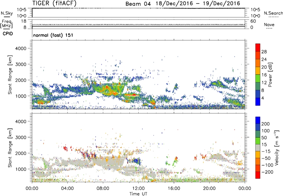Click the solid frequency line in Freq panel
Viewport: 283px width, 196px height.
tap(138, 26)
